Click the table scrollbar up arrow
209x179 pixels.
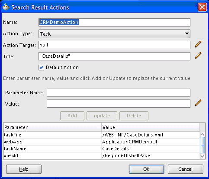point(203,134)
